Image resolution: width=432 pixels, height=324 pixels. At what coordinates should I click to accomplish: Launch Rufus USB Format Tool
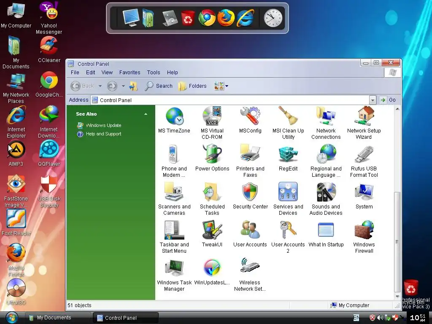(364, 161)
